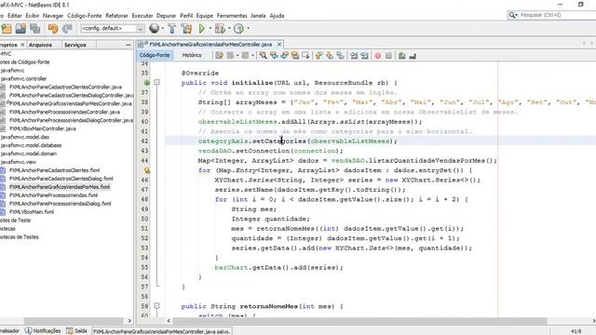
Task: Find next occurrence icon
Action: (284, 56)
